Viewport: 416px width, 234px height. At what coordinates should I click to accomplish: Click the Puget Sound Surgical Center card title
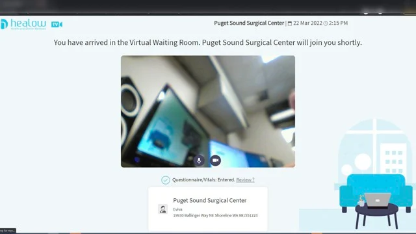pyautogui.click(x=209, y=200)
